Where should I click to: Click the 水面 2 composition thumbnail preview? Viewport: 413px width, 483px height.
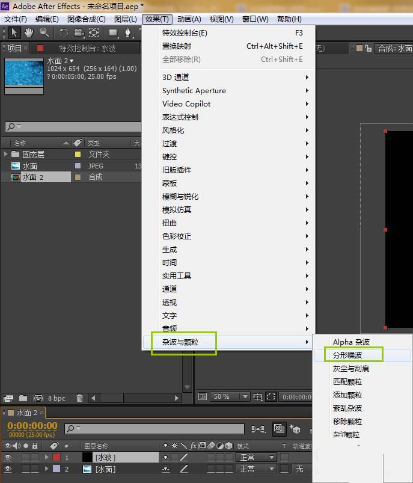click(x=24, y=75)
